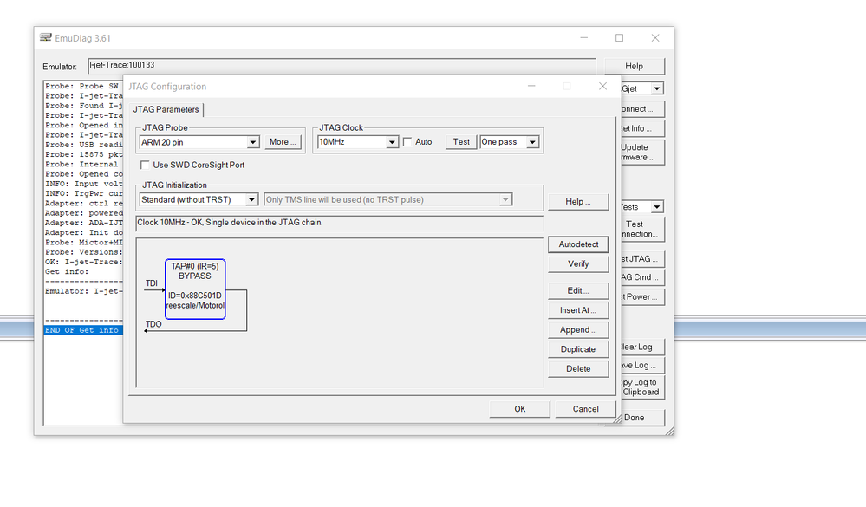866x507 pixels.
Task: Click the Append... button
Action: 578,329
